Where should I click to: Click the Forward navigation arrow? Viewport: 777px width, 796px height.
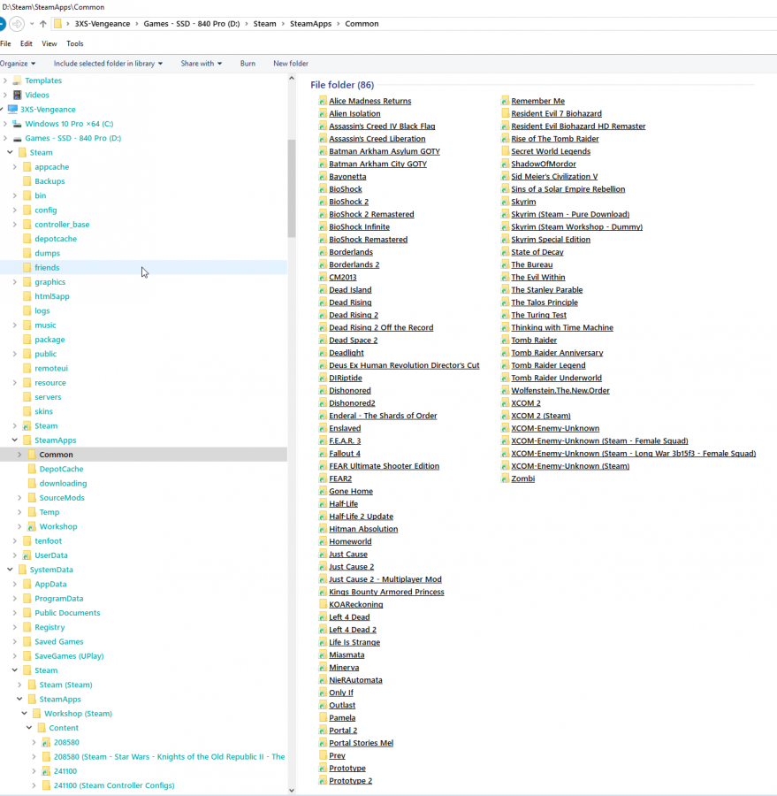pos(18,24)
